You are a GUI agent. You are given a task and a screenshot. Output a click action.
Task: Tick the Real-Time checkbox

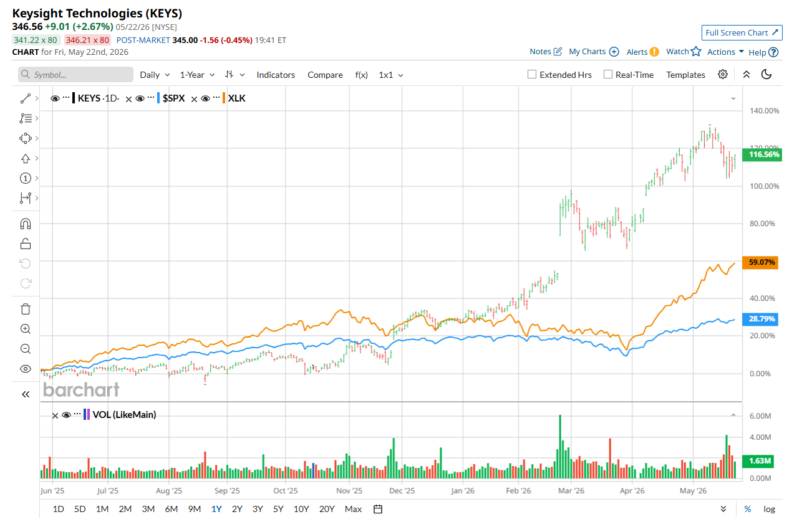coord(608,75)
